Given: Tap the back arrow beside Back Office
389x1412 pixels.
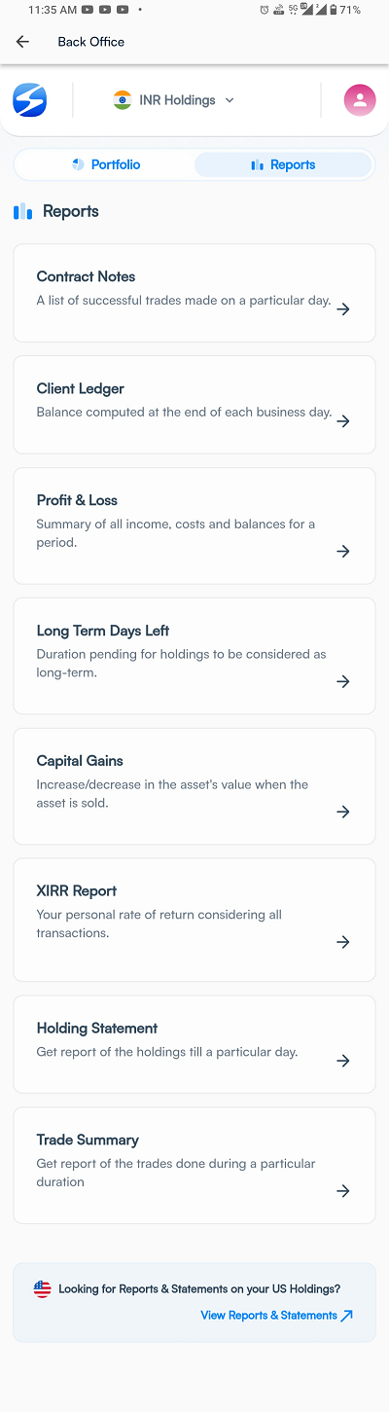Looking at the screenshot, I should 22,42.
